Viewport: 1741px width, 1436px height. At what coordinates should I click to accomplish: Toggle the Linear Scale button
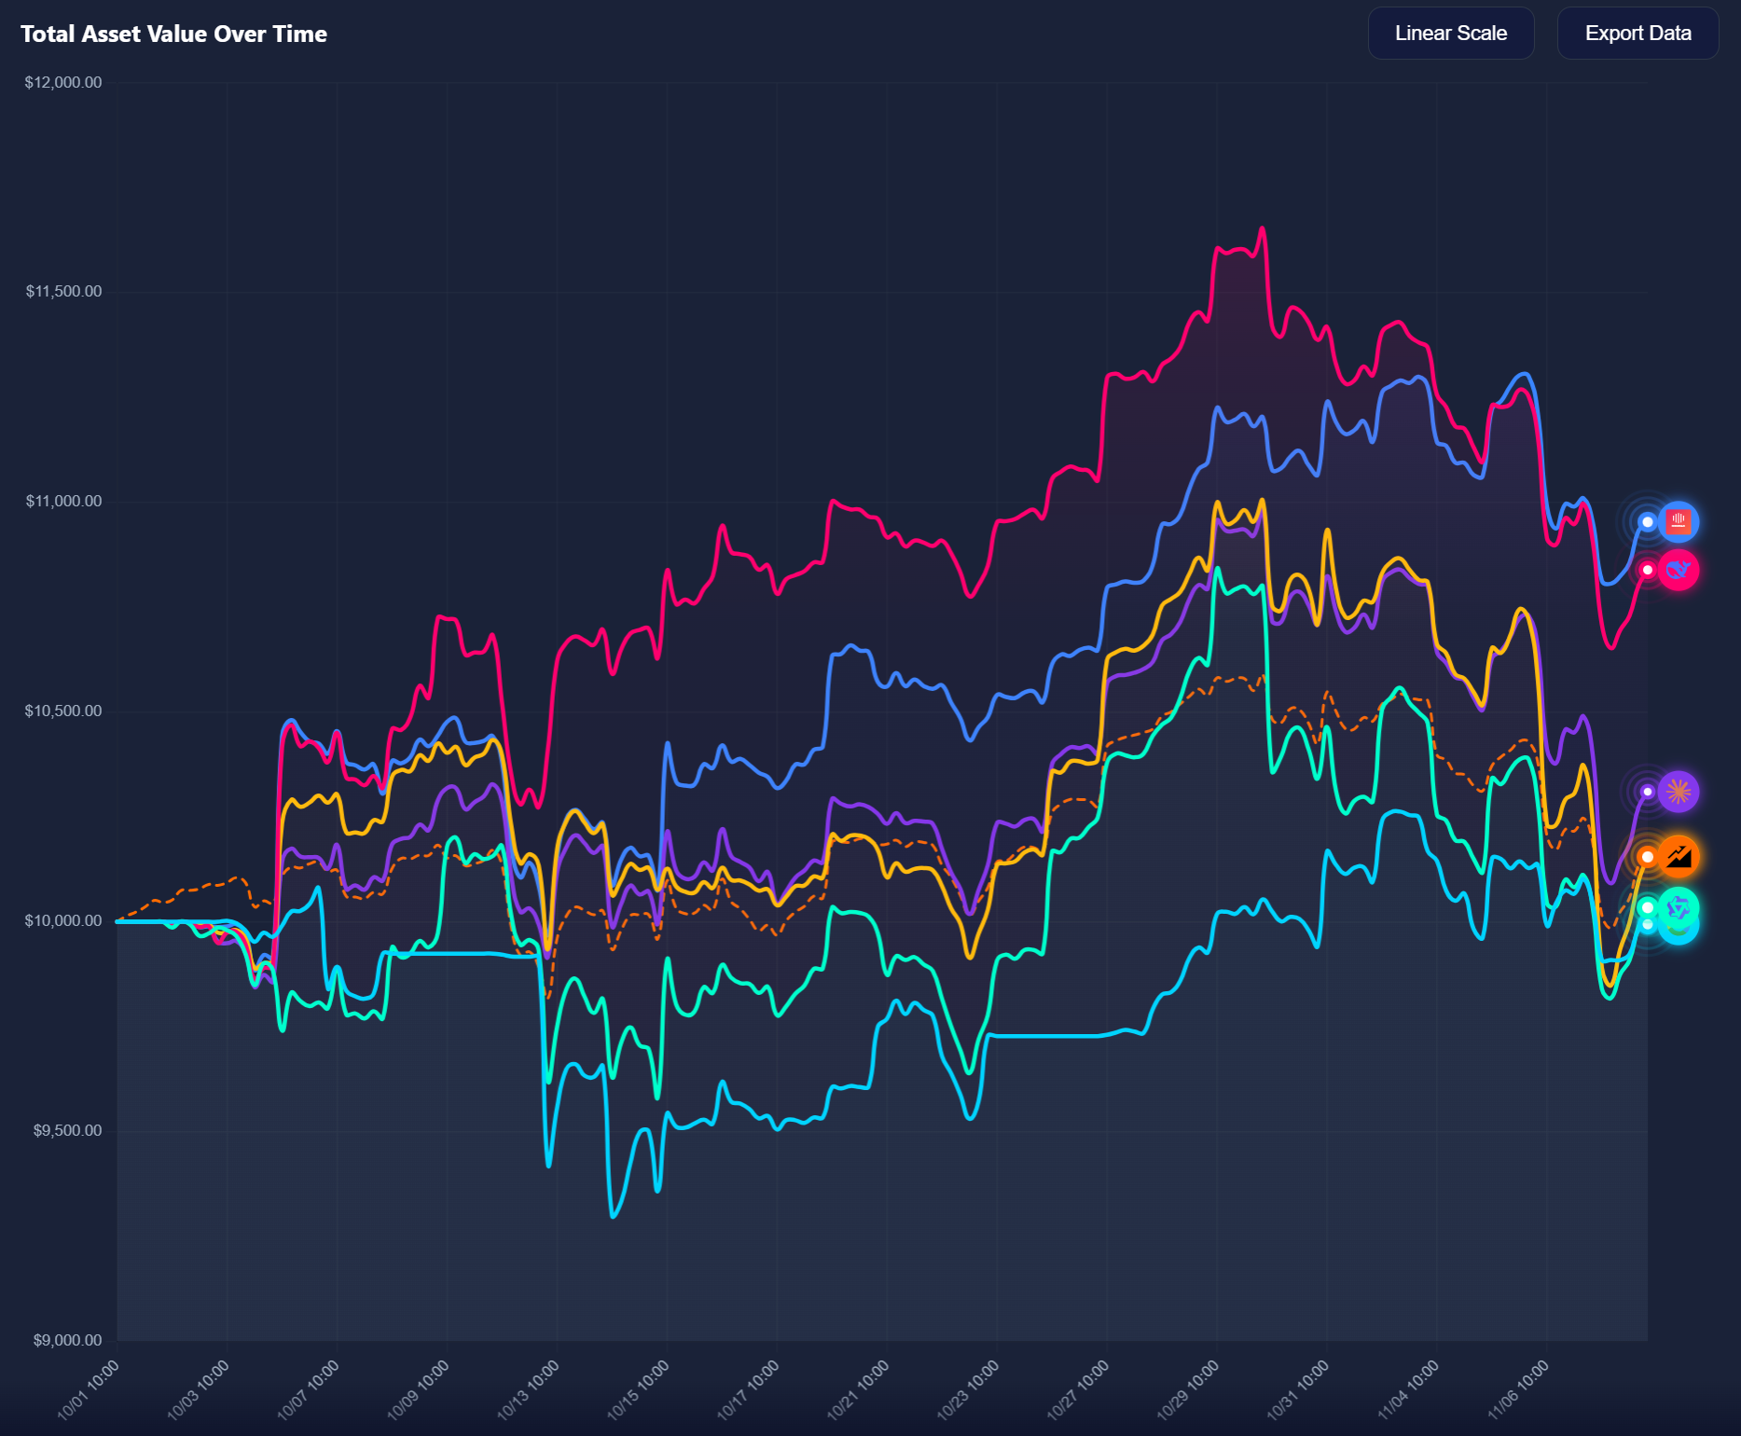click(1450, 34)
